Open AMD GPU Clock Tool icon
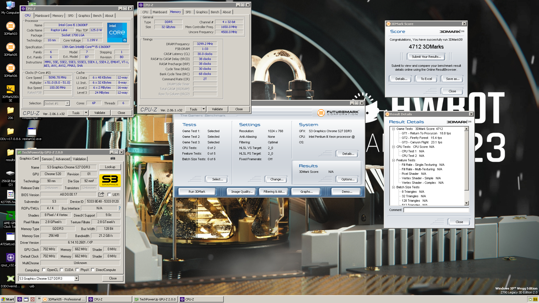This screenshot has height=303, width=539. pyautogui.click(x=10, y=220)
